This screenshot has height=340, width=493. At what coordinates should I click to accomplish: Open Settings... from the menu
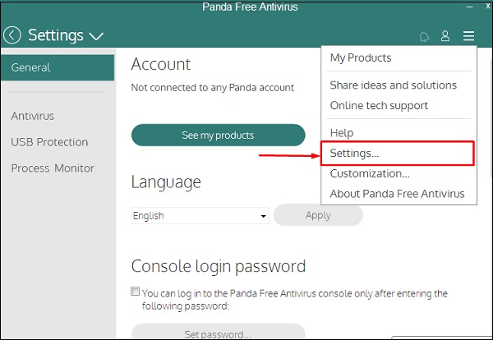[355, 154]
